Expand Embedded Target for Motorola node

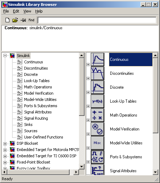coord(5,150)
